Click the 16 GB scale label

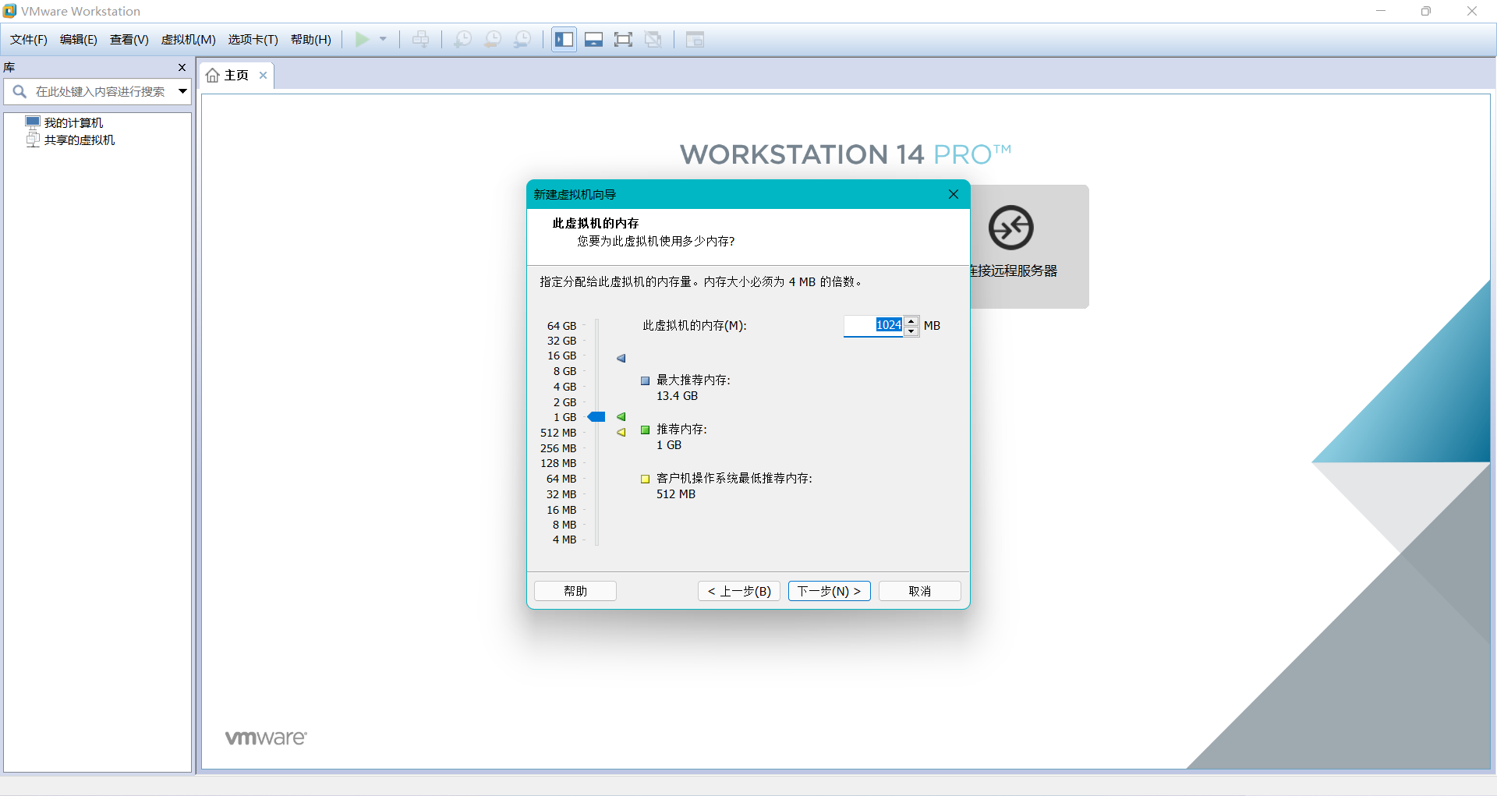(x=561, y=356)
